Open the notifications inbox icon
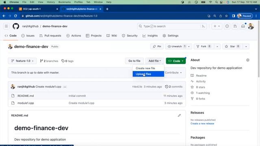 click(x=243, y=26)
